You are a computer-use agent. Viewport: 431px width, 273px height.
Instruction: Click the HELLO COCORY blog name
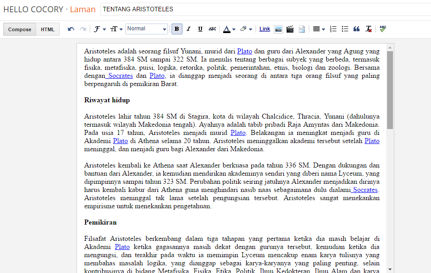(x=33, y=10)
